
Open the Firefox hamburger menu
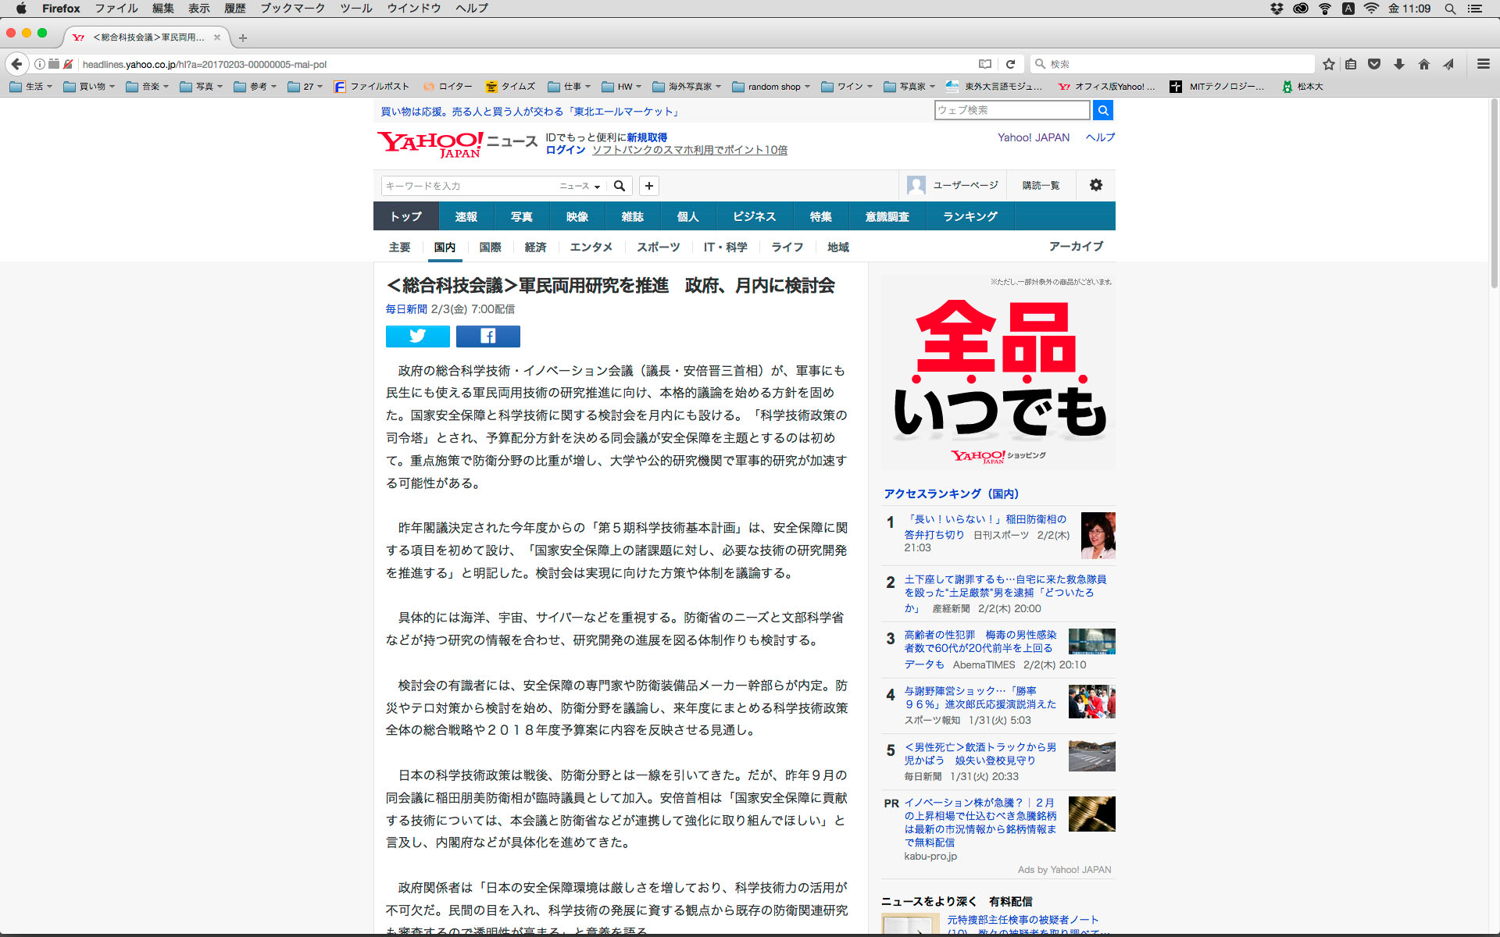point(1483,64)
